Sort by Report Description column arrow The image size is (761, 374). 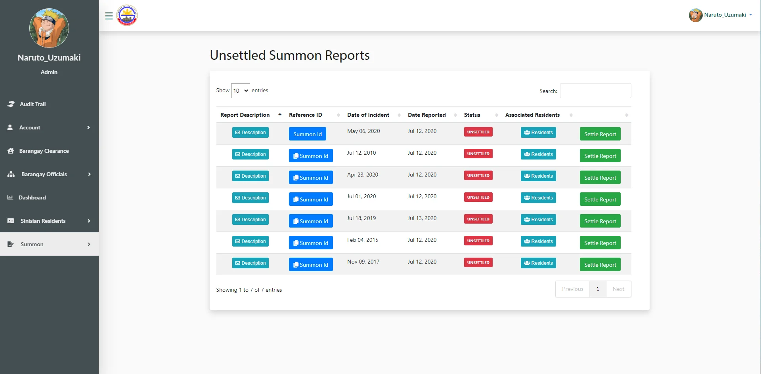(280, 115)
